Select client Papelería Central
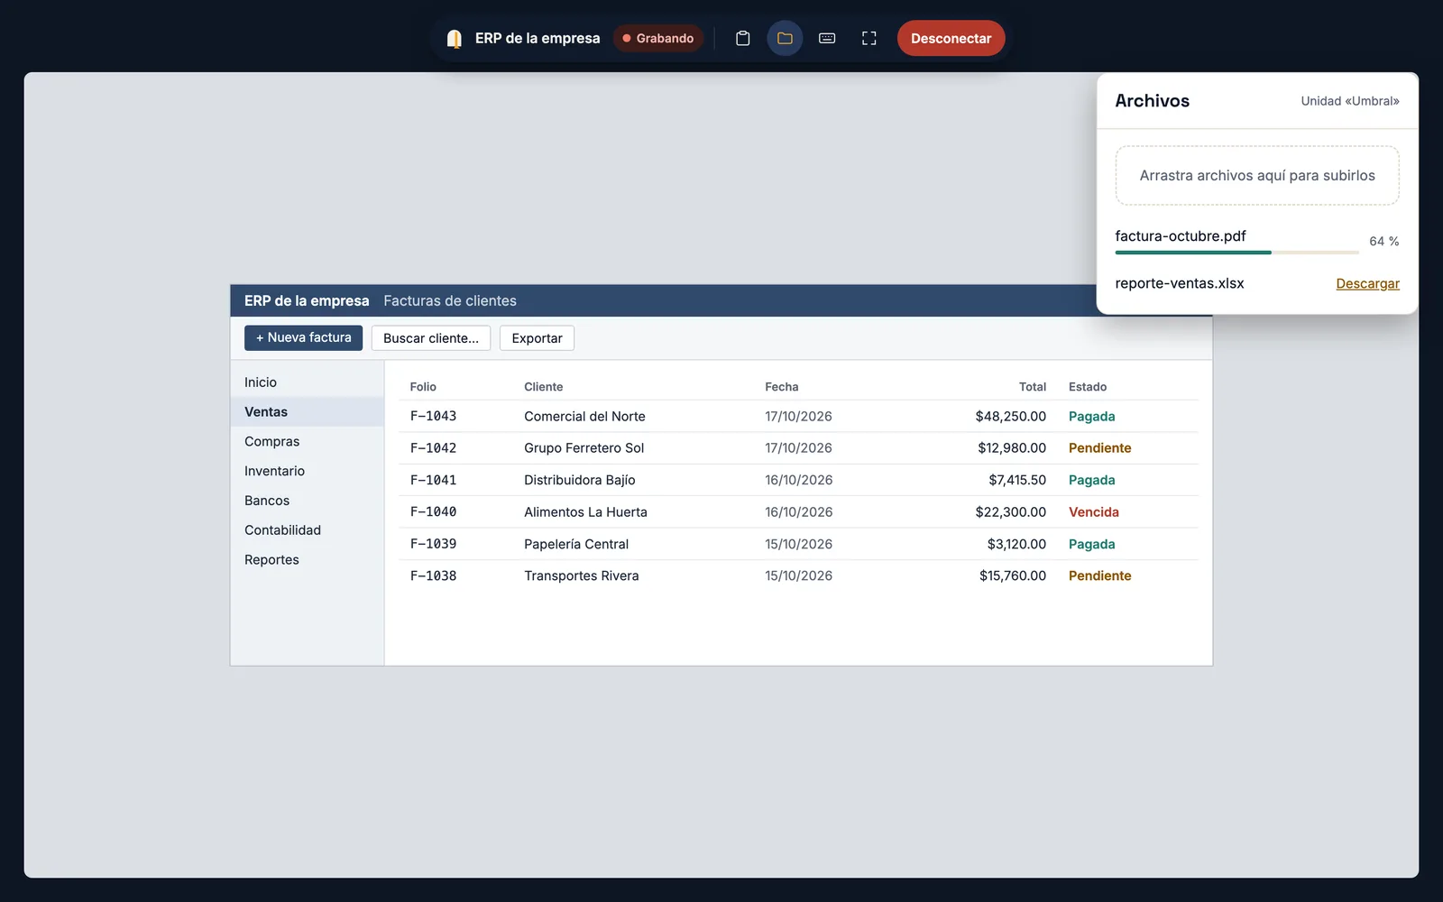 576,544
